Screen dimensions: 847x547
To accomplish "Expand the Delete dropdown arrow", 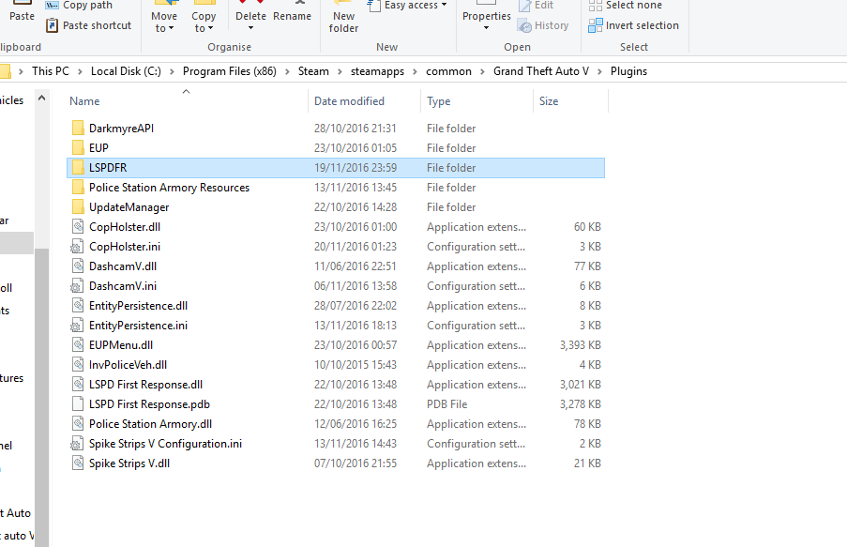I will (x=250, y=28).
